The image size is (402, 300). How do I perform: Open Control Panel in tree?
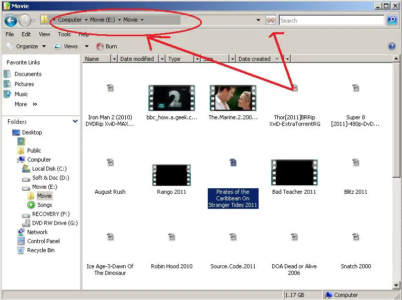coord(43,241)
